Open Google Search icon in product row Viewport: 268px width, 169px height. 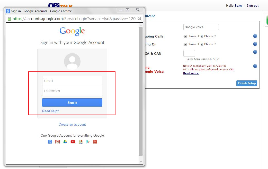(50, 142)
